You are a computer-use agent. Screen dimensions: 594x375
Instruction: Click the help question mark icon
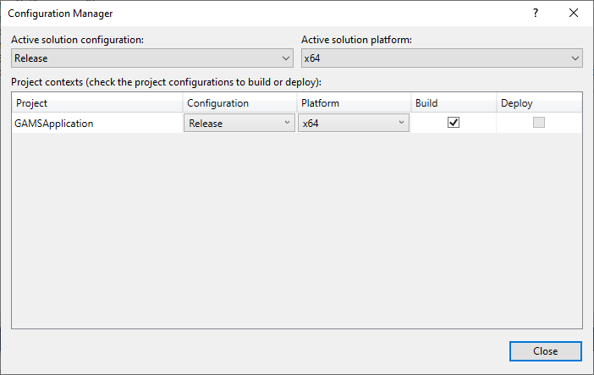[x=535, y=14]
